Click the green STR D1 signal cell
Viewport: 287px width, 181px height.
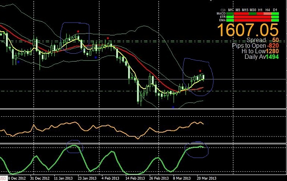(x=275, y=17)
